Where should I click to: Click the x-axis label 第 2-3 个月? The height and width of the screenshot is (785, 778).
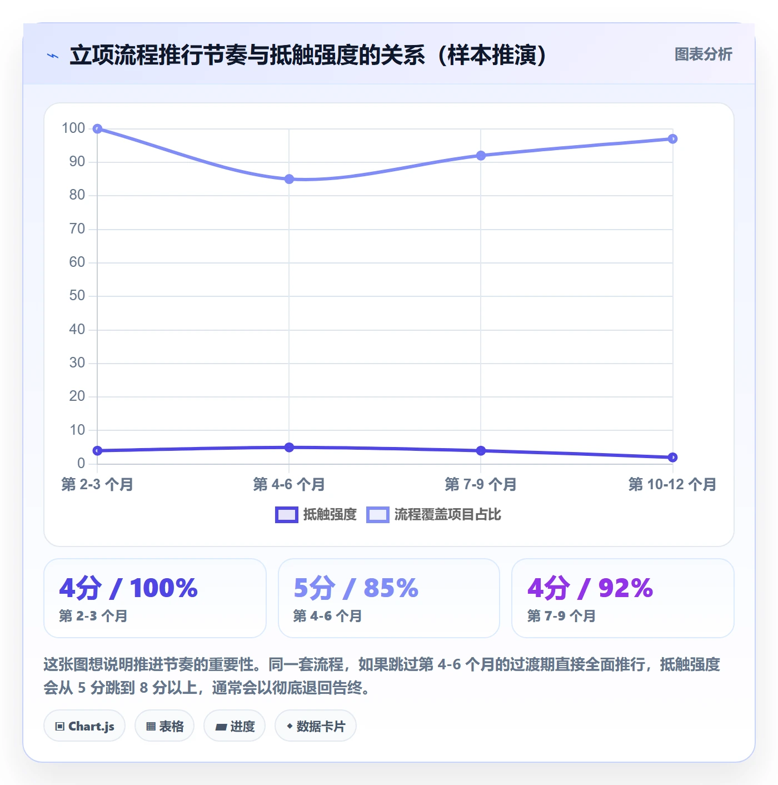pyautogui.click(x=97, y=485)
